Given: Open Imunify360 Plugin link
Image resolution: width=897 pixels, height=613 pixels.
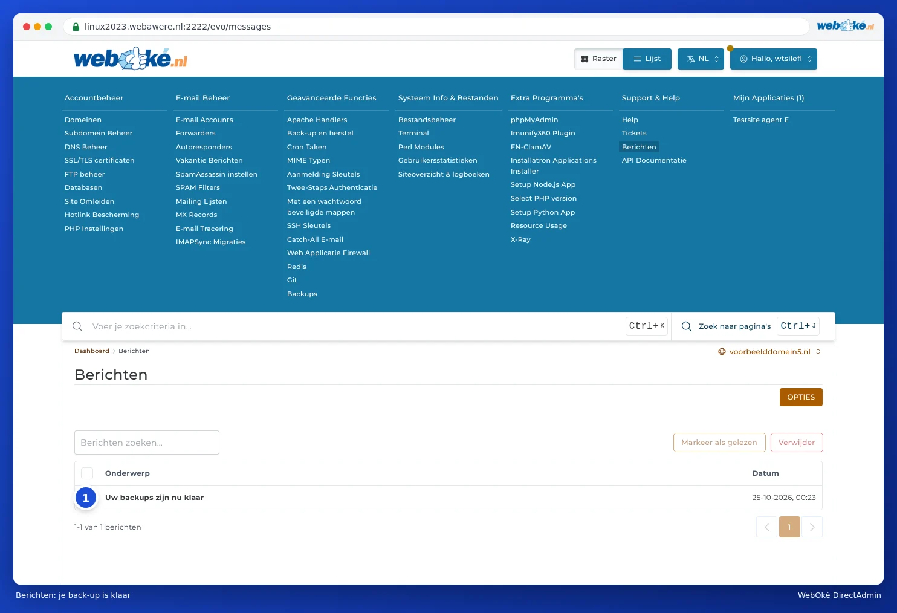Looking at the screenshot, I should coord(543,133).
